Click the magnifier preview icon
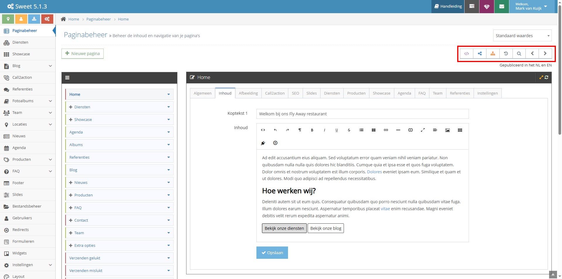This screenshot has width=562, height=279. tap(519, 54)
